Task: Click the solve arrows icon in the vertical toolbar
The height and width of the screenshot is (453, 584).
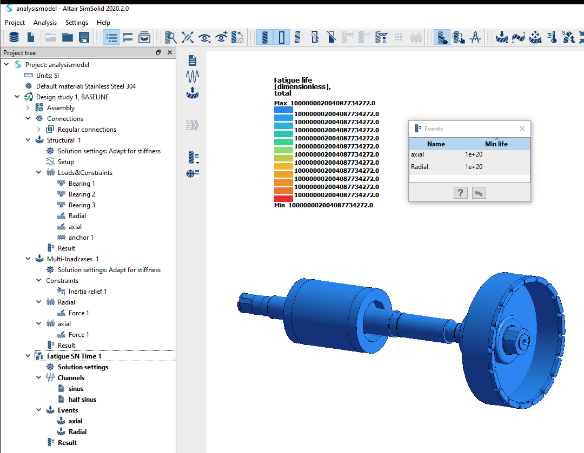Action: (192, 125)
